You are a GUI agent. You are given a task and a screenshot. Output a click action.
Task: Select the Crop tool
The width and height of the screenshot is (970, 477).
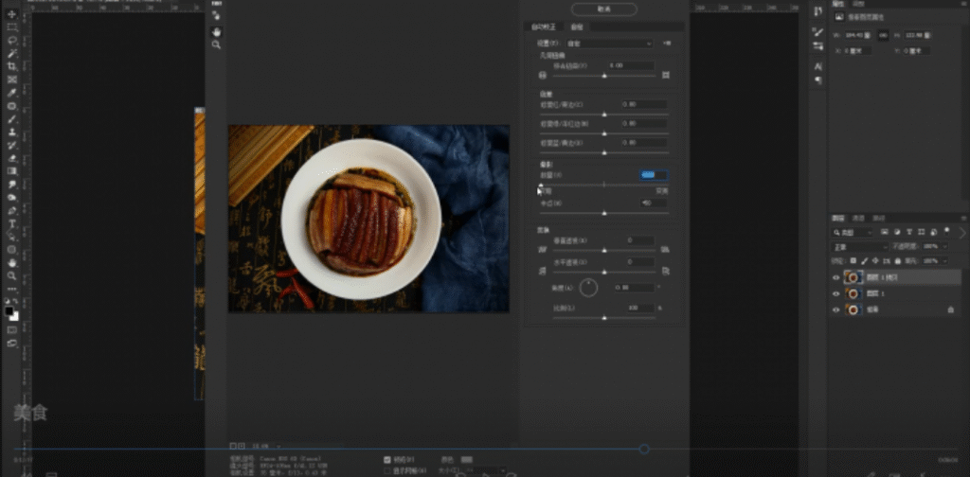pos(11,66)
